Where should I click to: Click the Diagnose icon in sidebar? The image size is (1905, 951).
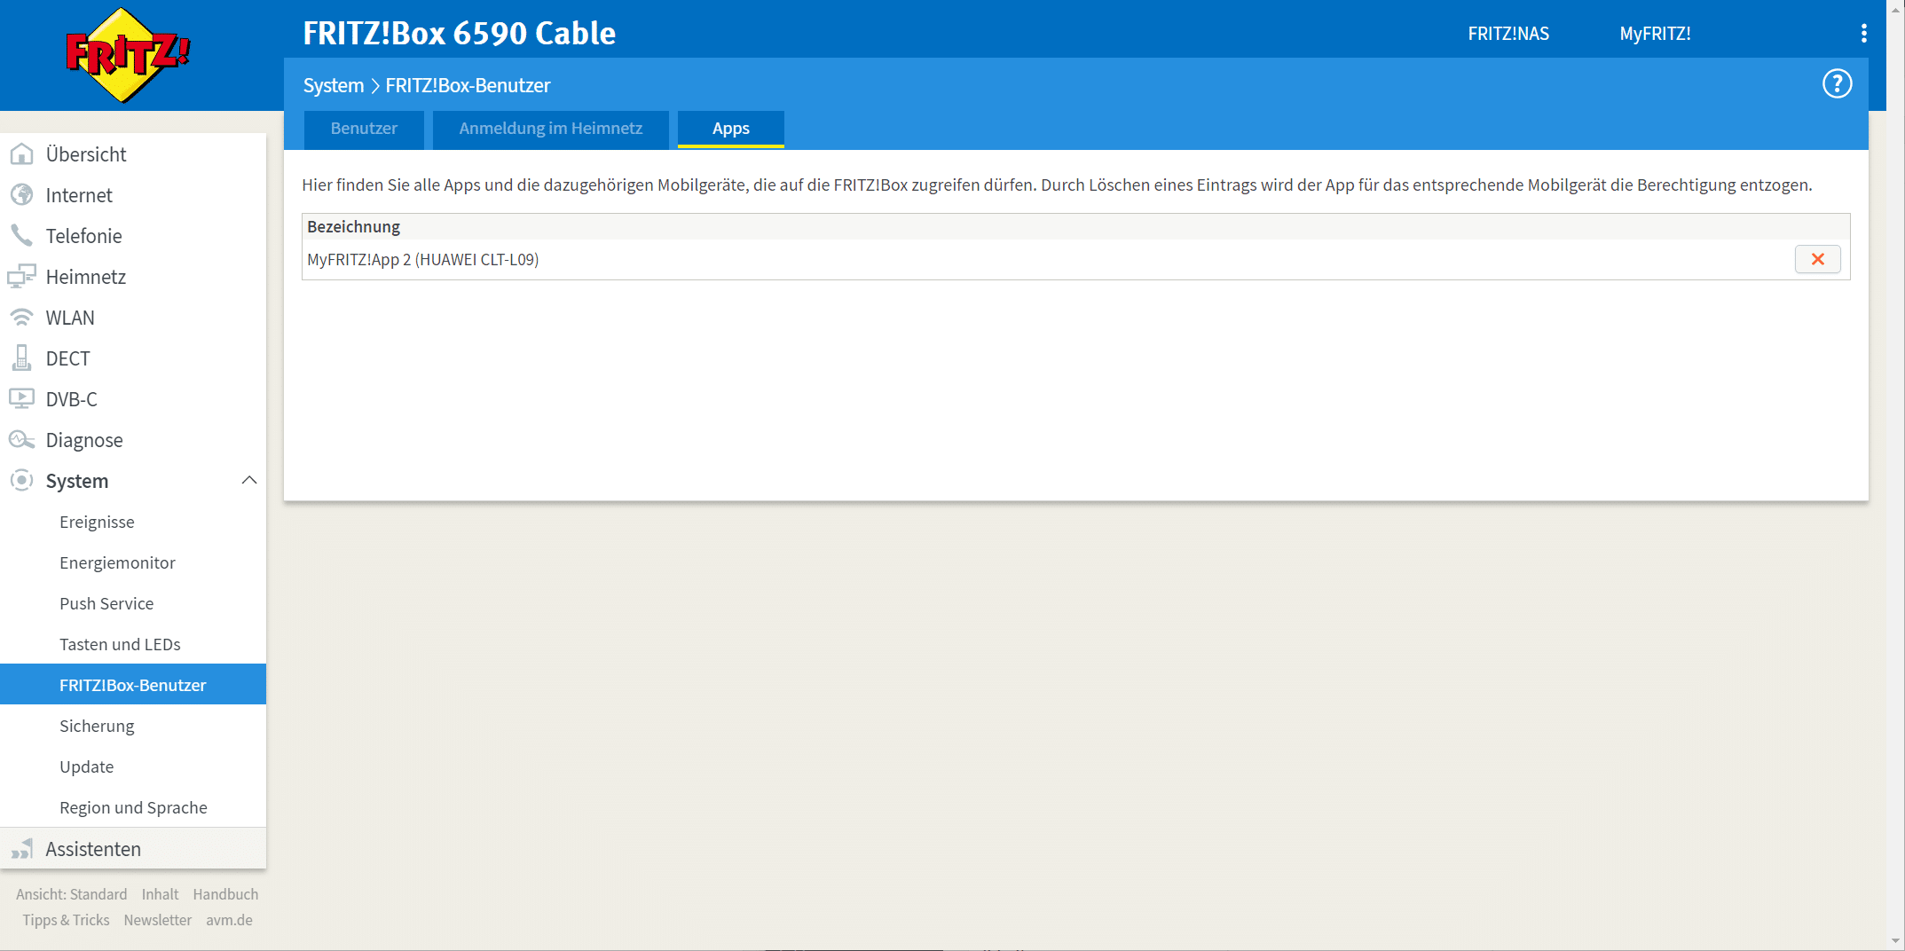(x=21, y=440)
